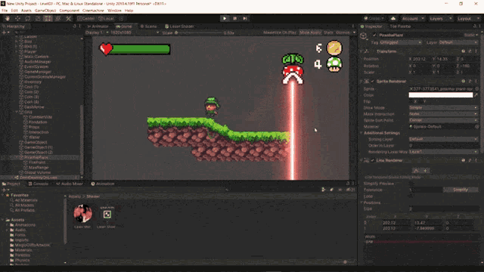The width and height of the screenshot is (484, 272).
Task: Toggle pivot Center mode button
Action: [86, 18]
